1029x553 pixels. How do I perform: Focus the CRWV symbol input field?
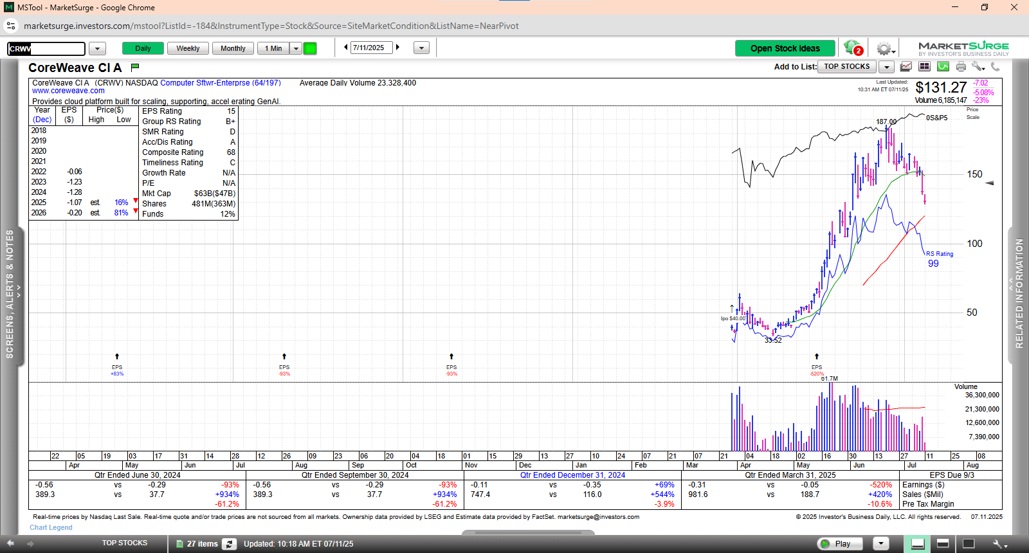click(46, 48)
